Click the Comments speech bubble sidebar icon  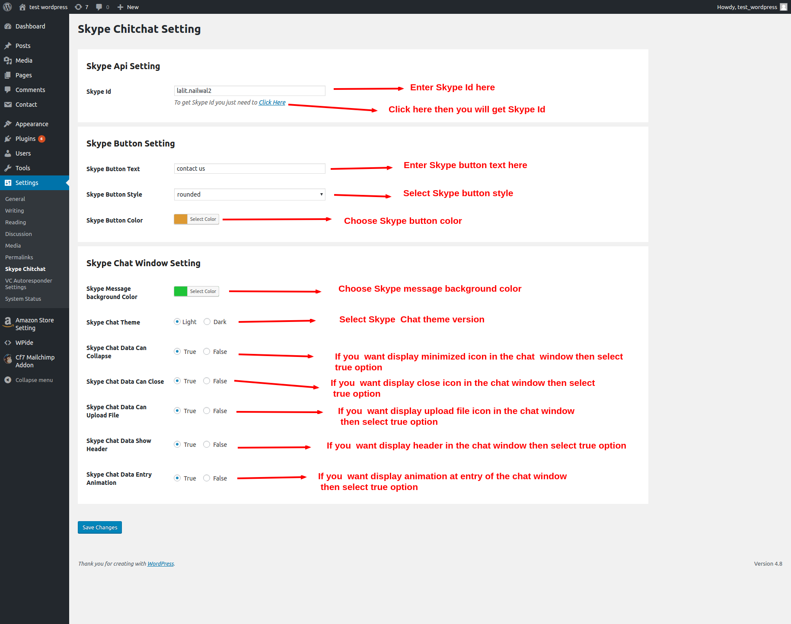(x=8, y=90)
